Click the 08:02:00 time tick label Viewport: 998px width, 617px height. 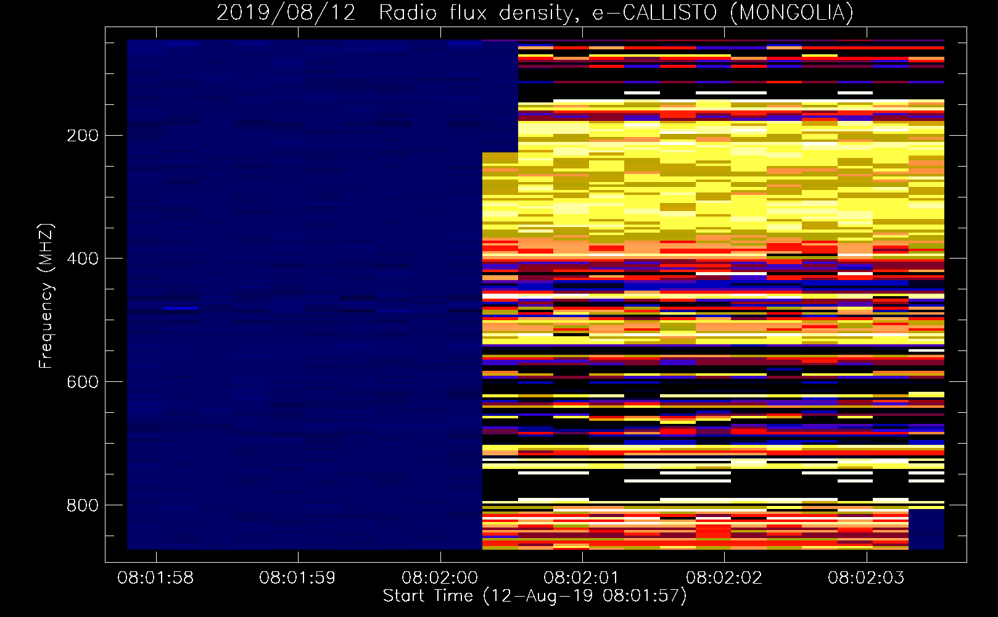click(x=440, y=578)
